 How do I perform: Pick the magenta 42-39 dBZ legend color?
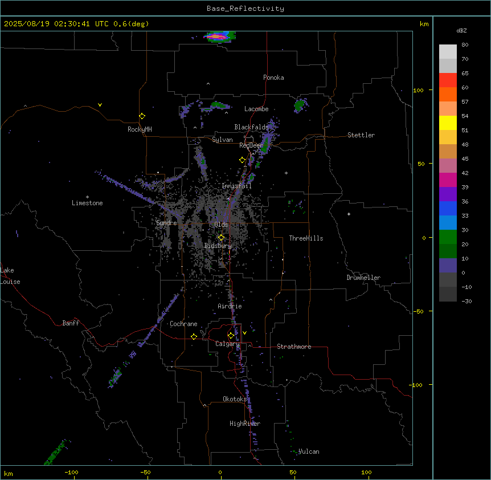point(448,180)
